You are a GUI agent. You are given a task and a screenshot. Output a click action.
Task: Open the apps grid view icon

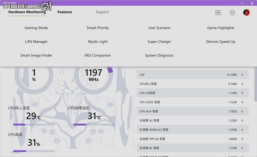click(x=218, y=12)
